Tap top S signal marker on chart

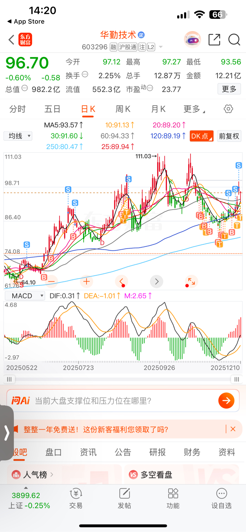point(239,165)
